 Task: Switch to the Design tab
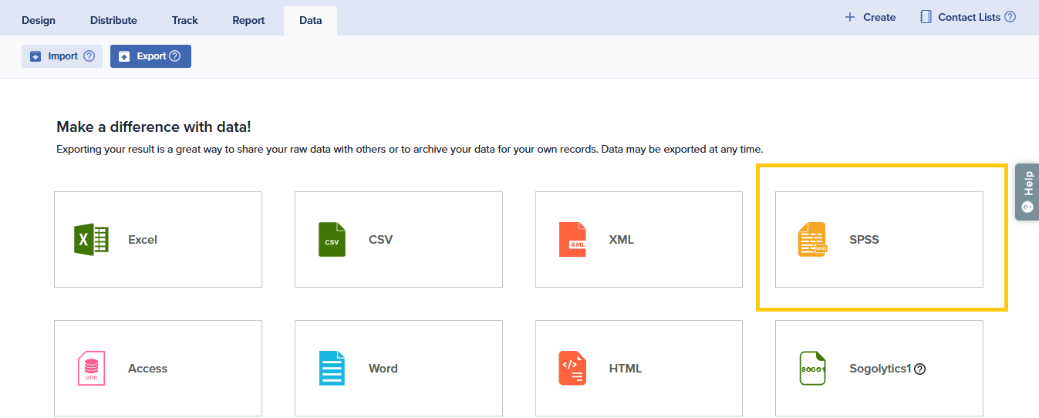tap(39, 20)
